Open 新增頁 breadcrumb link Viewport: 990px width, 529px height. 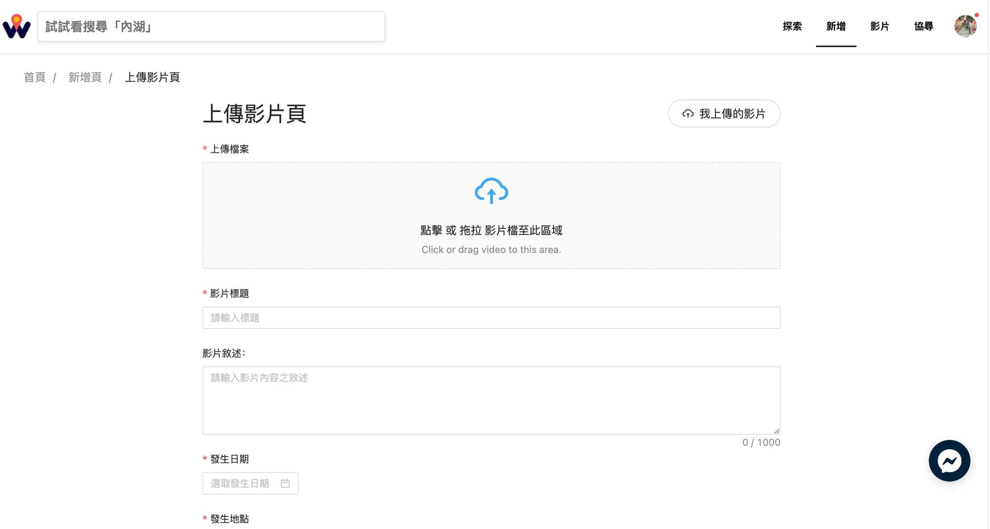[x=85, y=77]
